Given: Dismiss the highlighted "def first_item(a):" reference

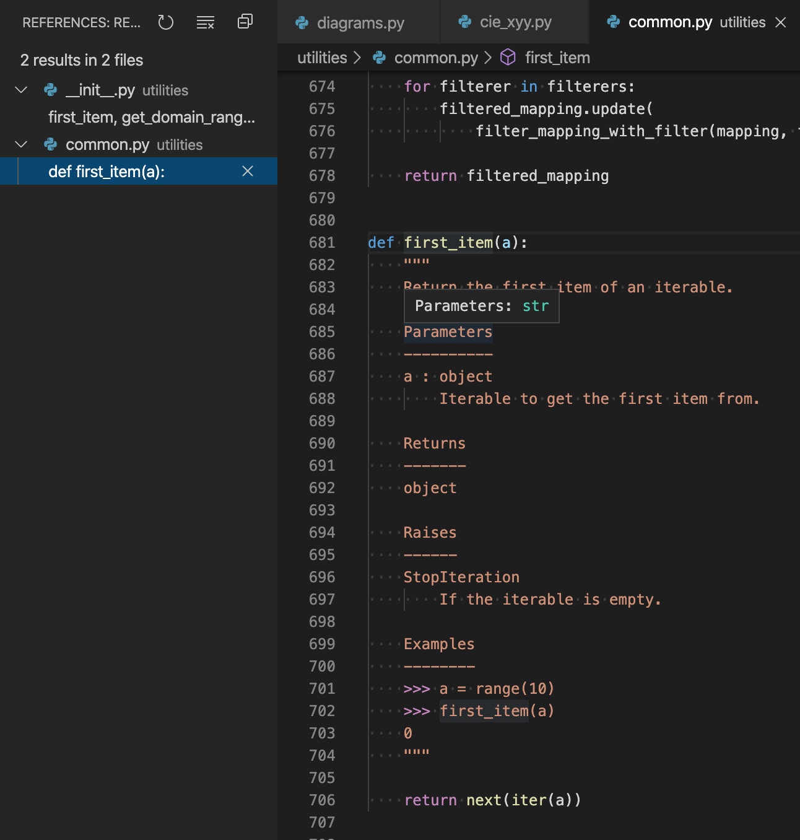Looking at the screenshot, I should point(248,171).
